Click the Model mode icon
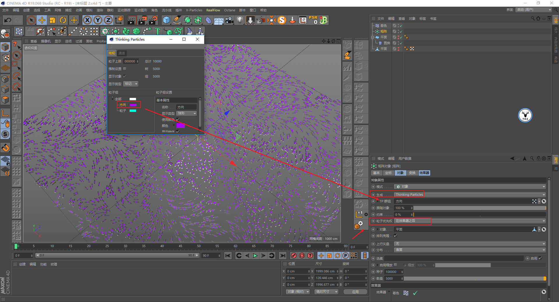 tap(6, 46)
